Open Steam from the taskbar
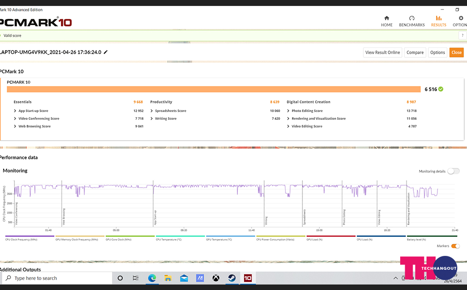This screenshot has height=290, width=467. [x=232, y=278]
